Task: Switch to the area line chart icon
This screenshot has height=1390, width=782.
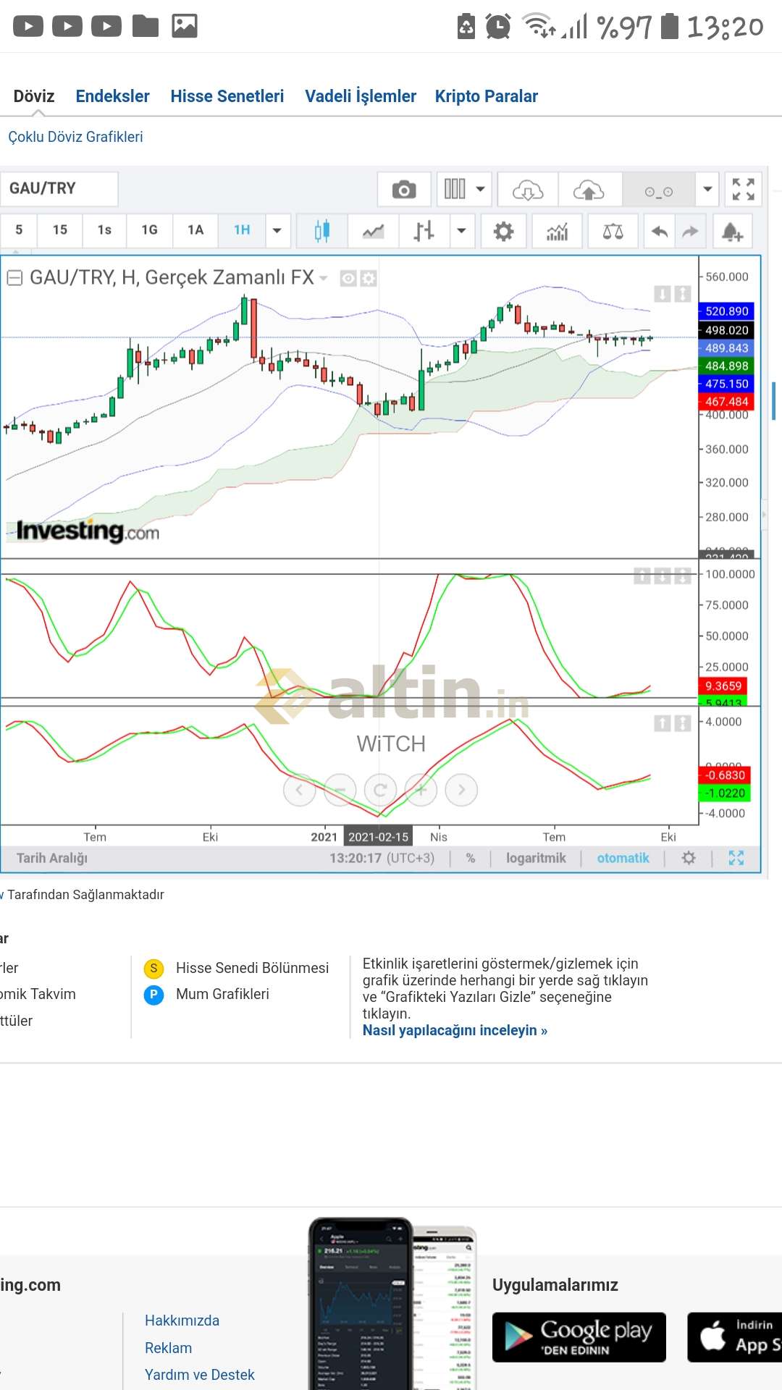Action: coord(374,231)
